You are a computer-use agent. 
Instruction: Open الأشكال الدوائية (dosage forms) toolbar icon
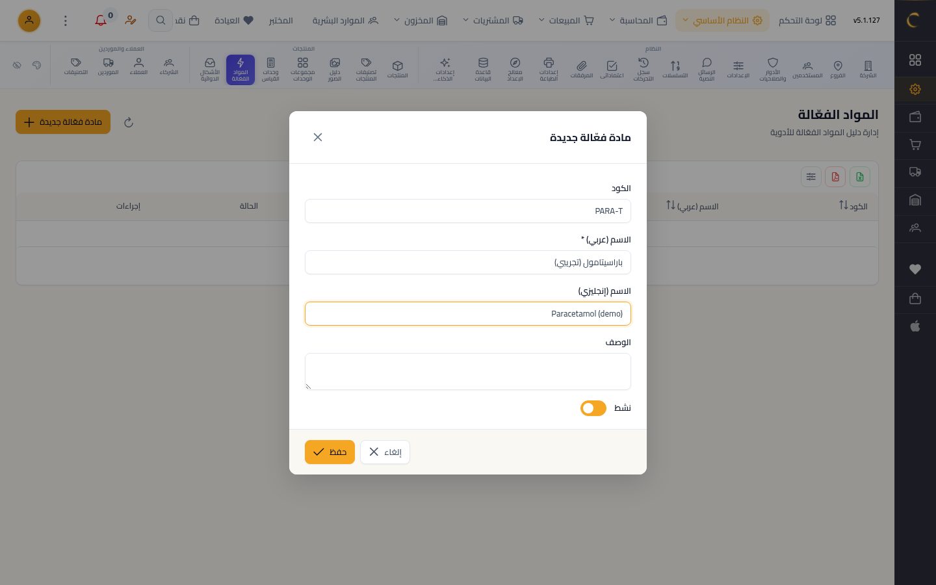pyautogui.click(x=210, y=70)
